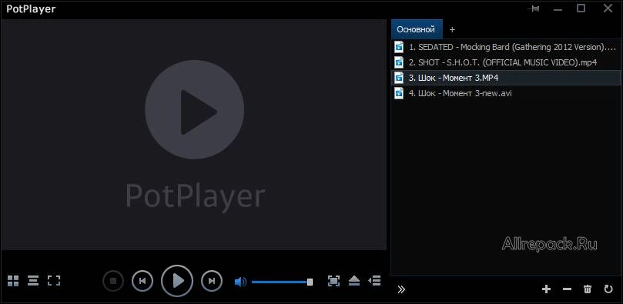The height and width of the screenshot is (304, 623).
Task: Clear playlist with trash icon
Action: [588, 289]
